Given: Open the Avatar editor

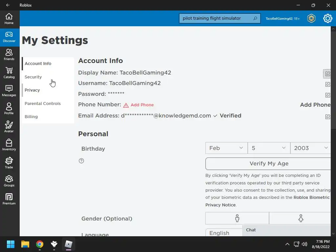Looking at the screenshot, I should (9, 127).
